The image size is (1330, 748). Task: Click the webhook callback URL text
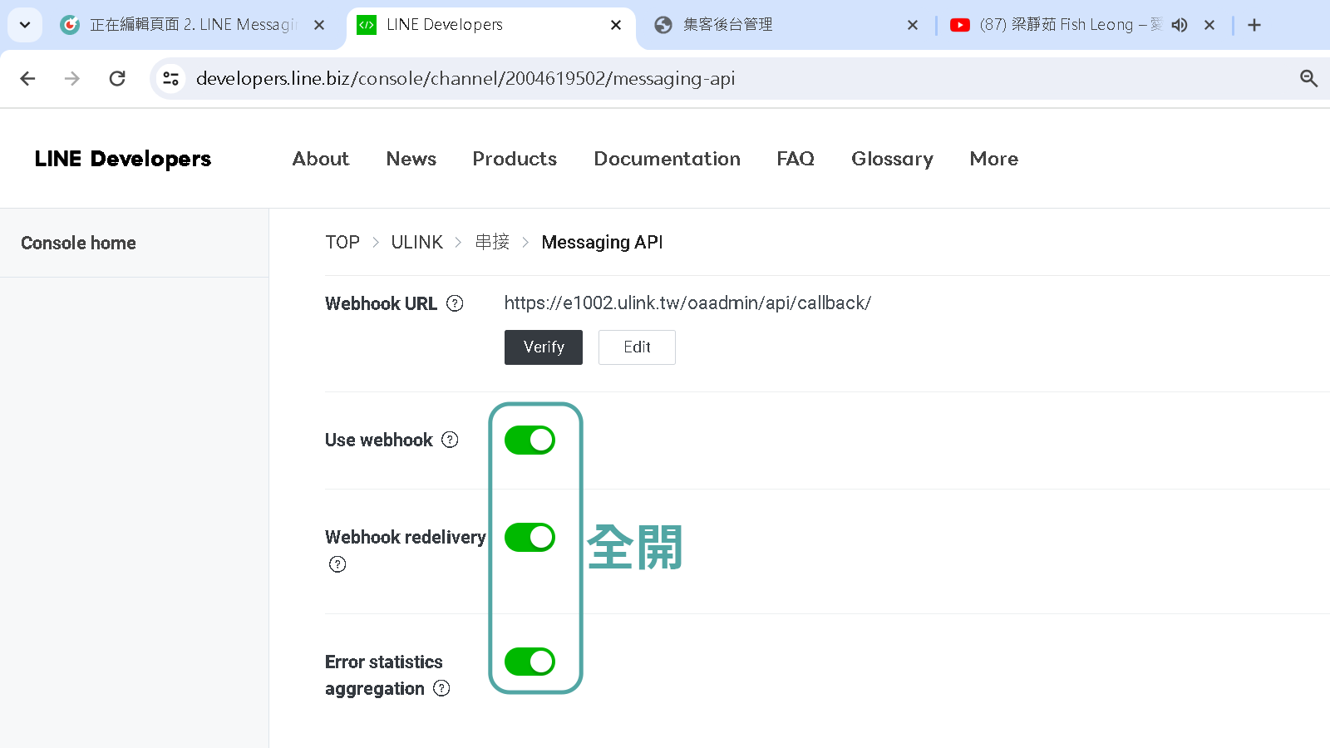click(687, 303)
